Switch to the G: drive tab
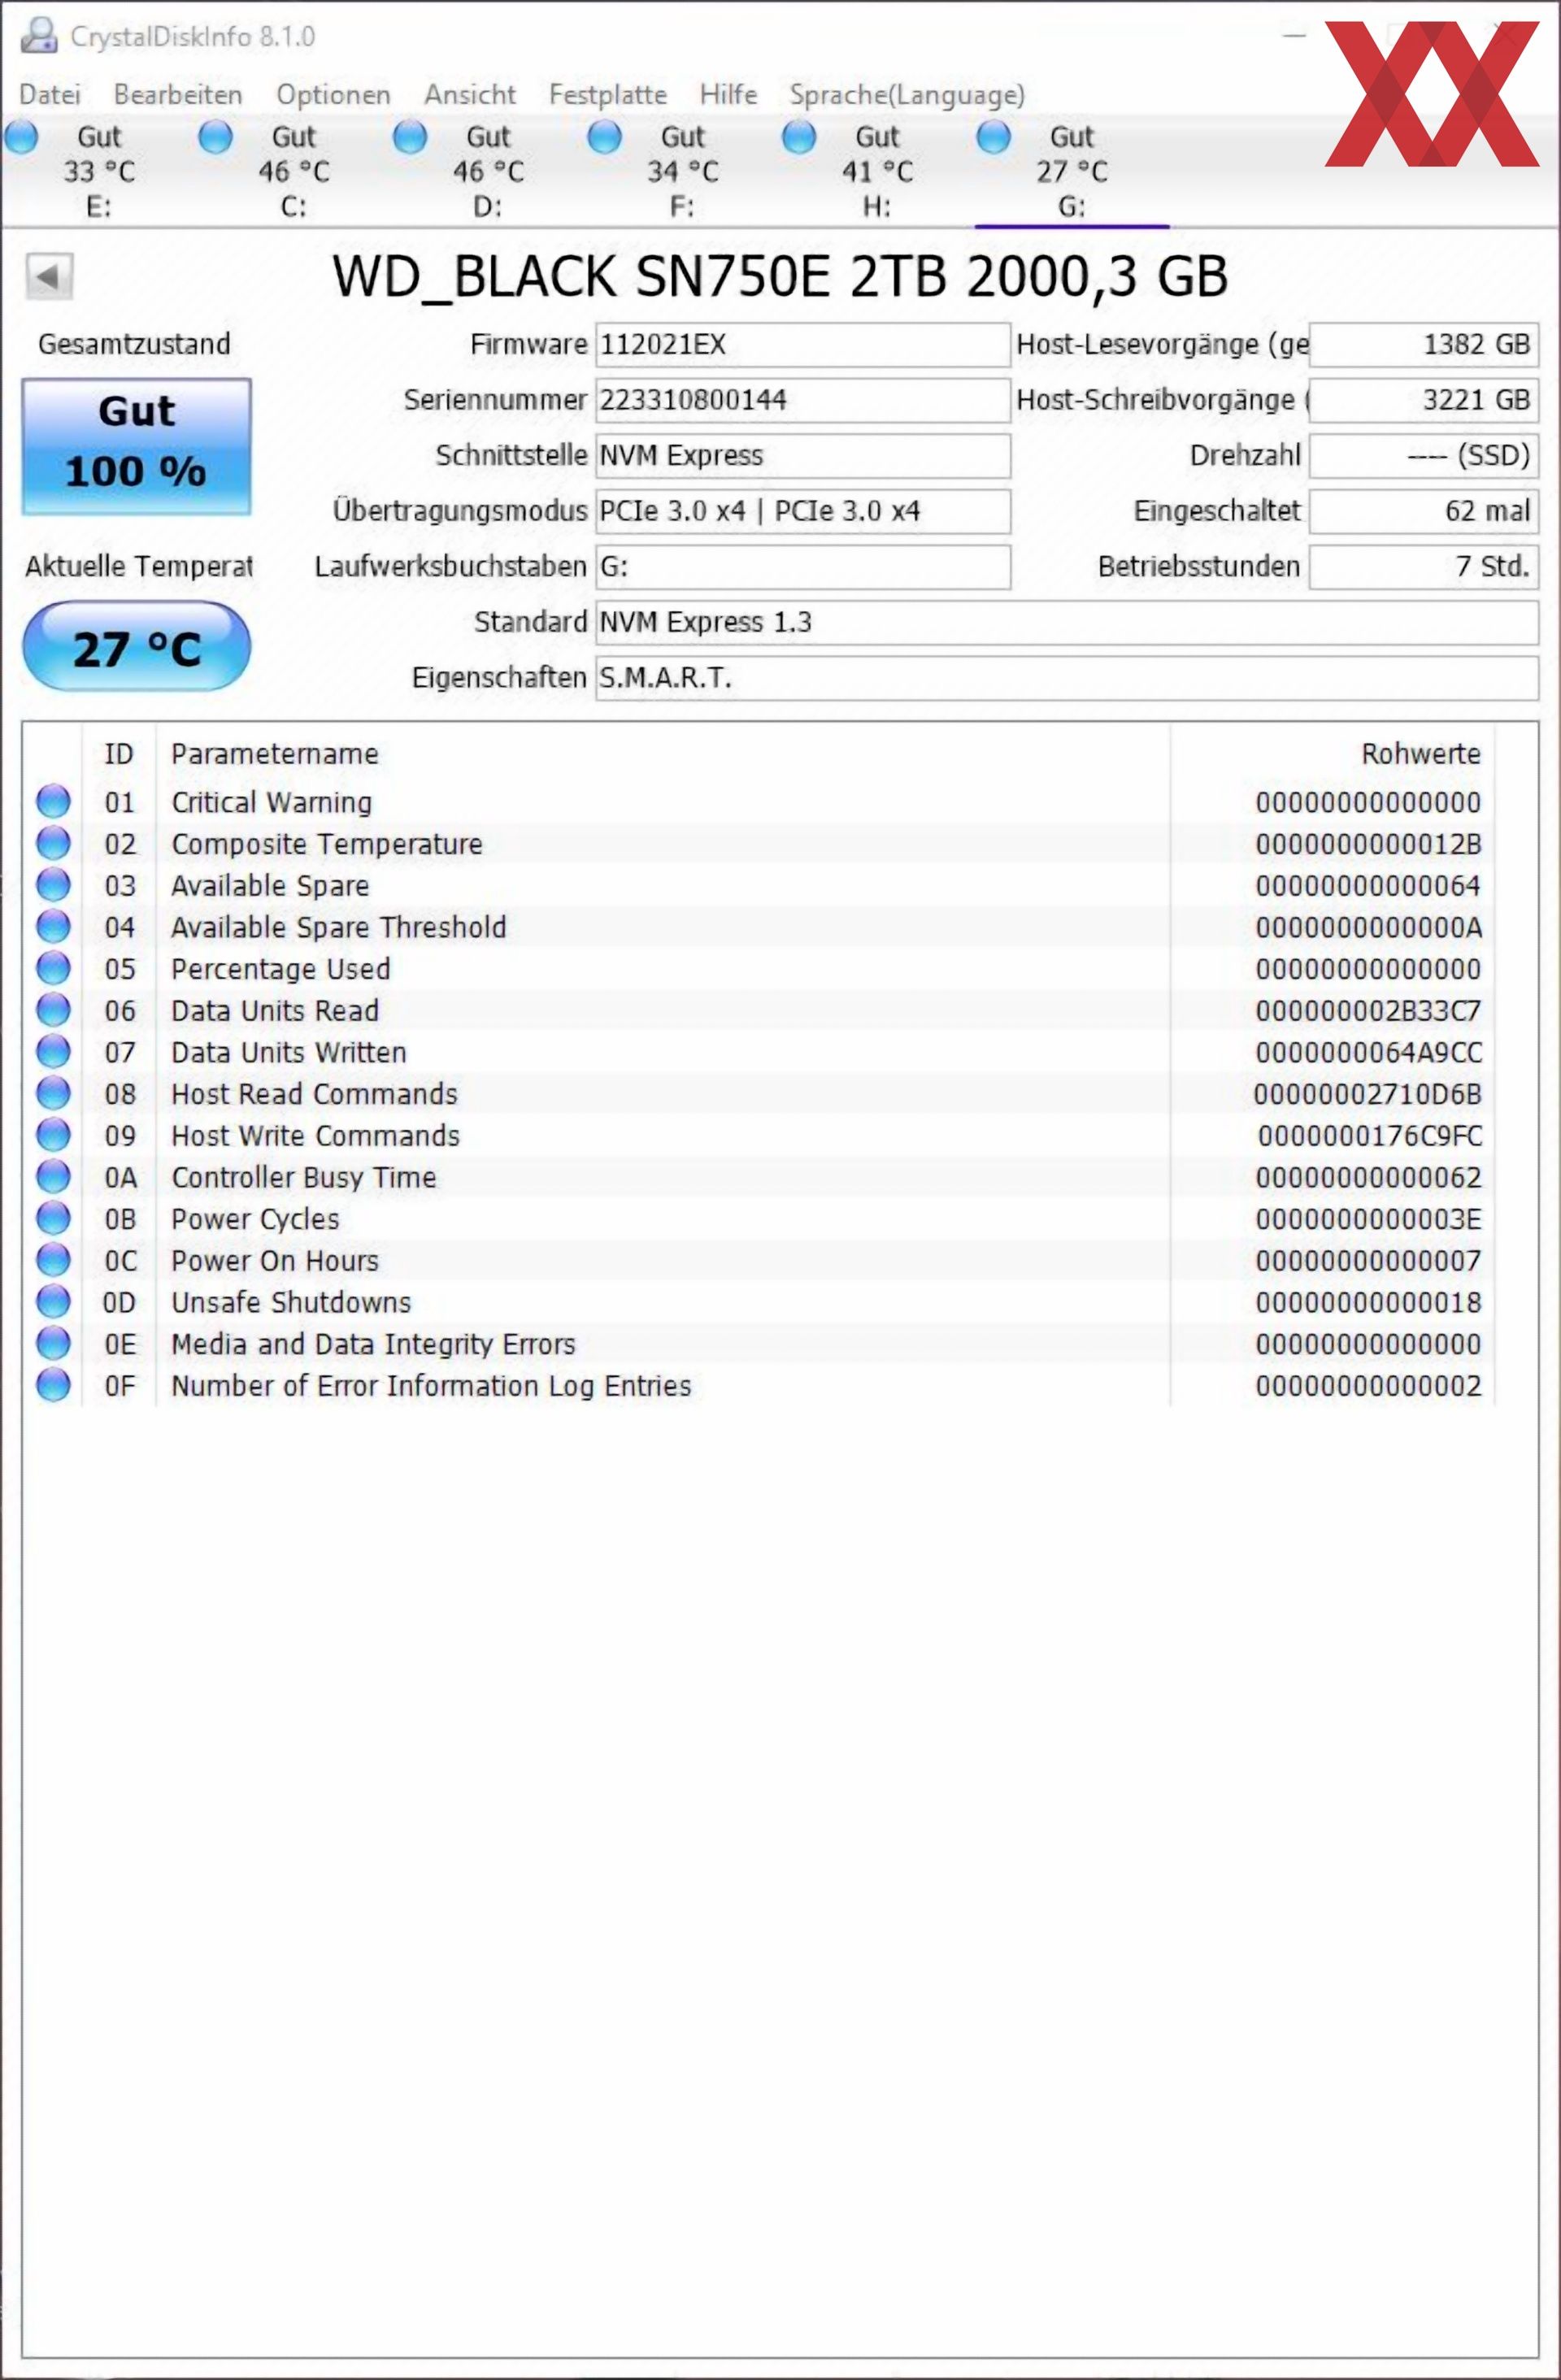This screenshot has width=1561, height=2380. click(x=1071, y=171)
